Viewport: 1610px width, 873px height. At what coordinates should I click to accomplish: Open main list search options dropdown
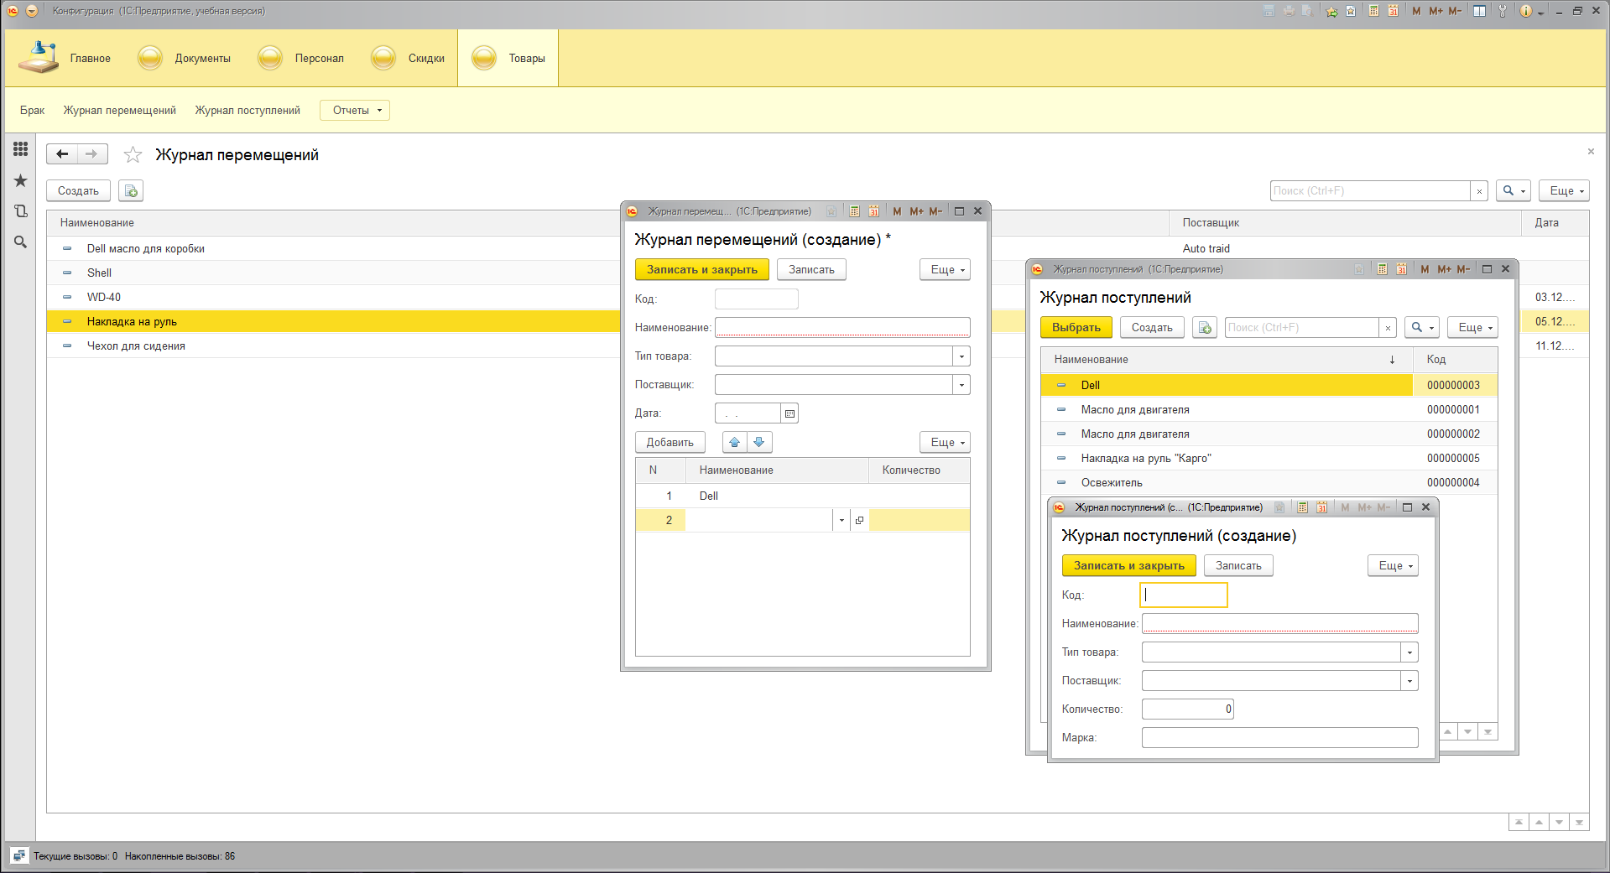1514,191
